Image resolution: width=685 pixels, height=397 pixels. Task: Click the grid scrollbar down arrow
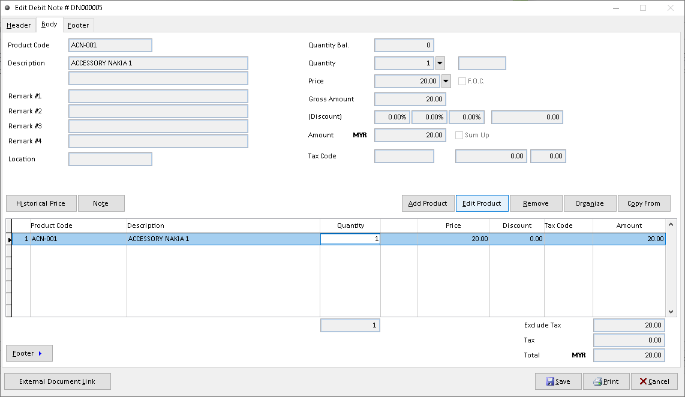[671, 311]
